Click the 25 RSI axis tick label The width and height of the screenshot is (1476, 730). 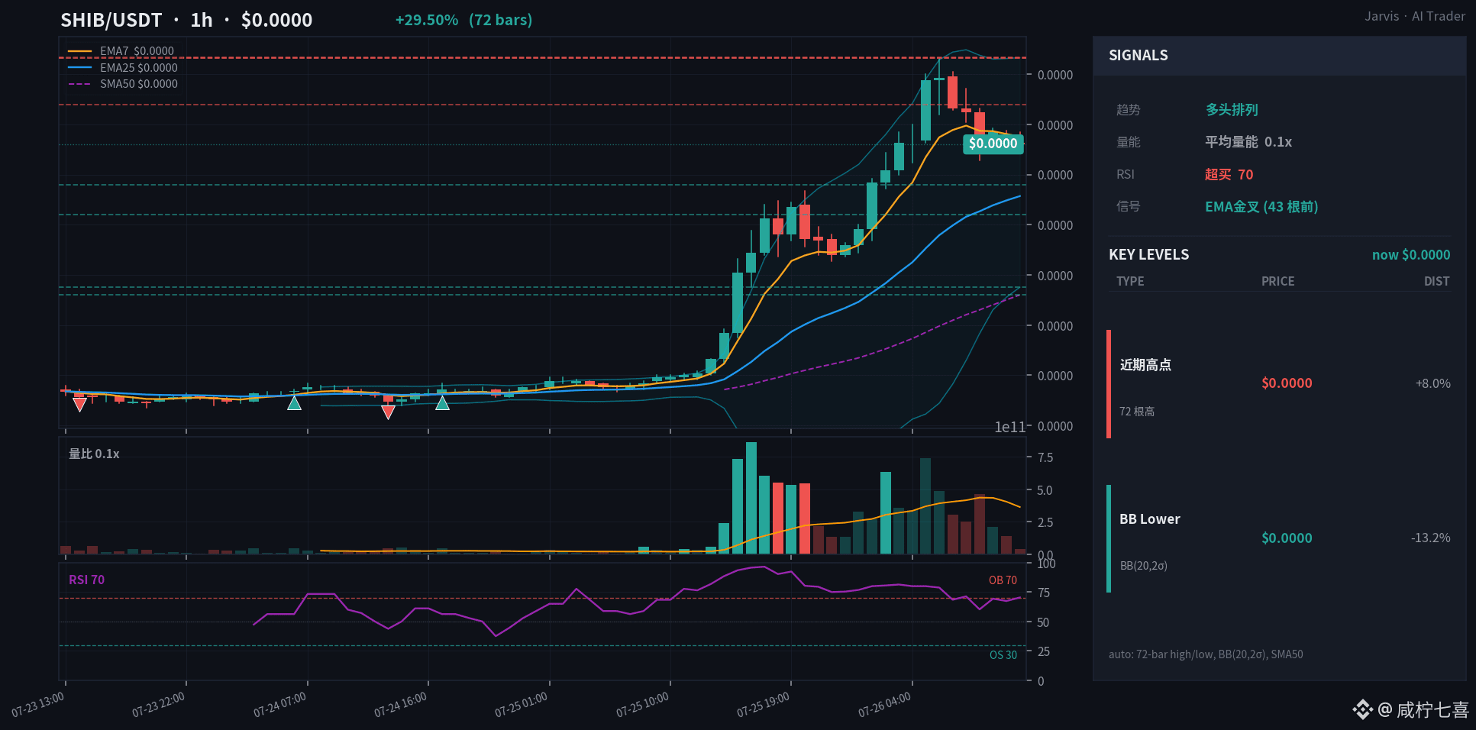1043,651
